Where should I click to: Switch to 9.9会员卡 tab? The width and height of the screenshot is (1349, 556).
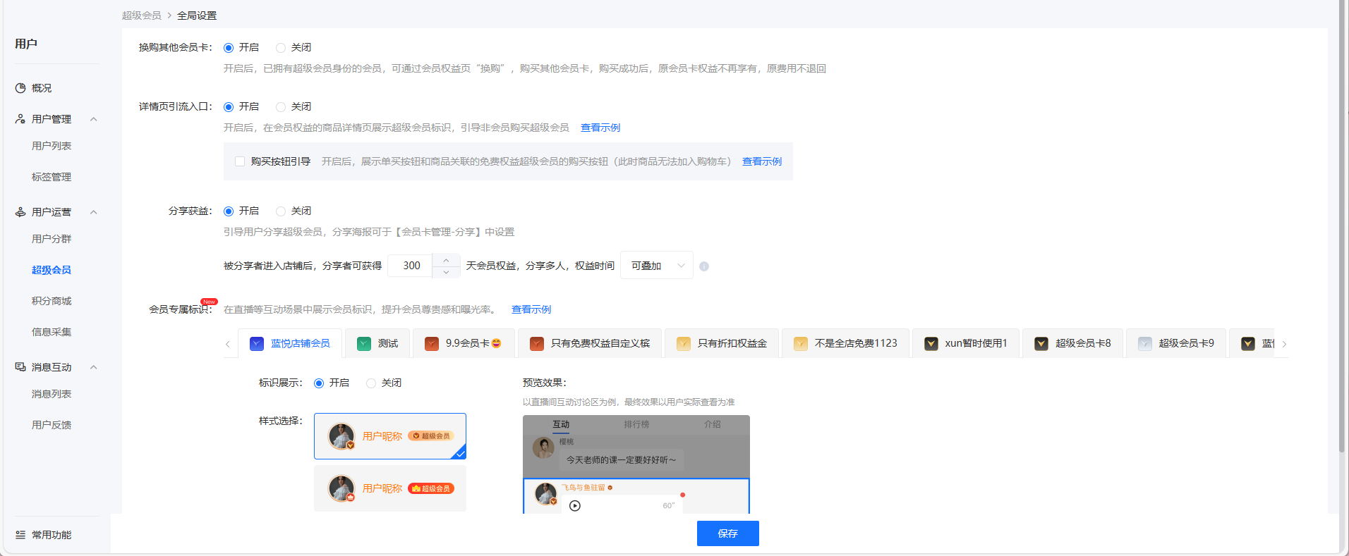pos(464,343)
